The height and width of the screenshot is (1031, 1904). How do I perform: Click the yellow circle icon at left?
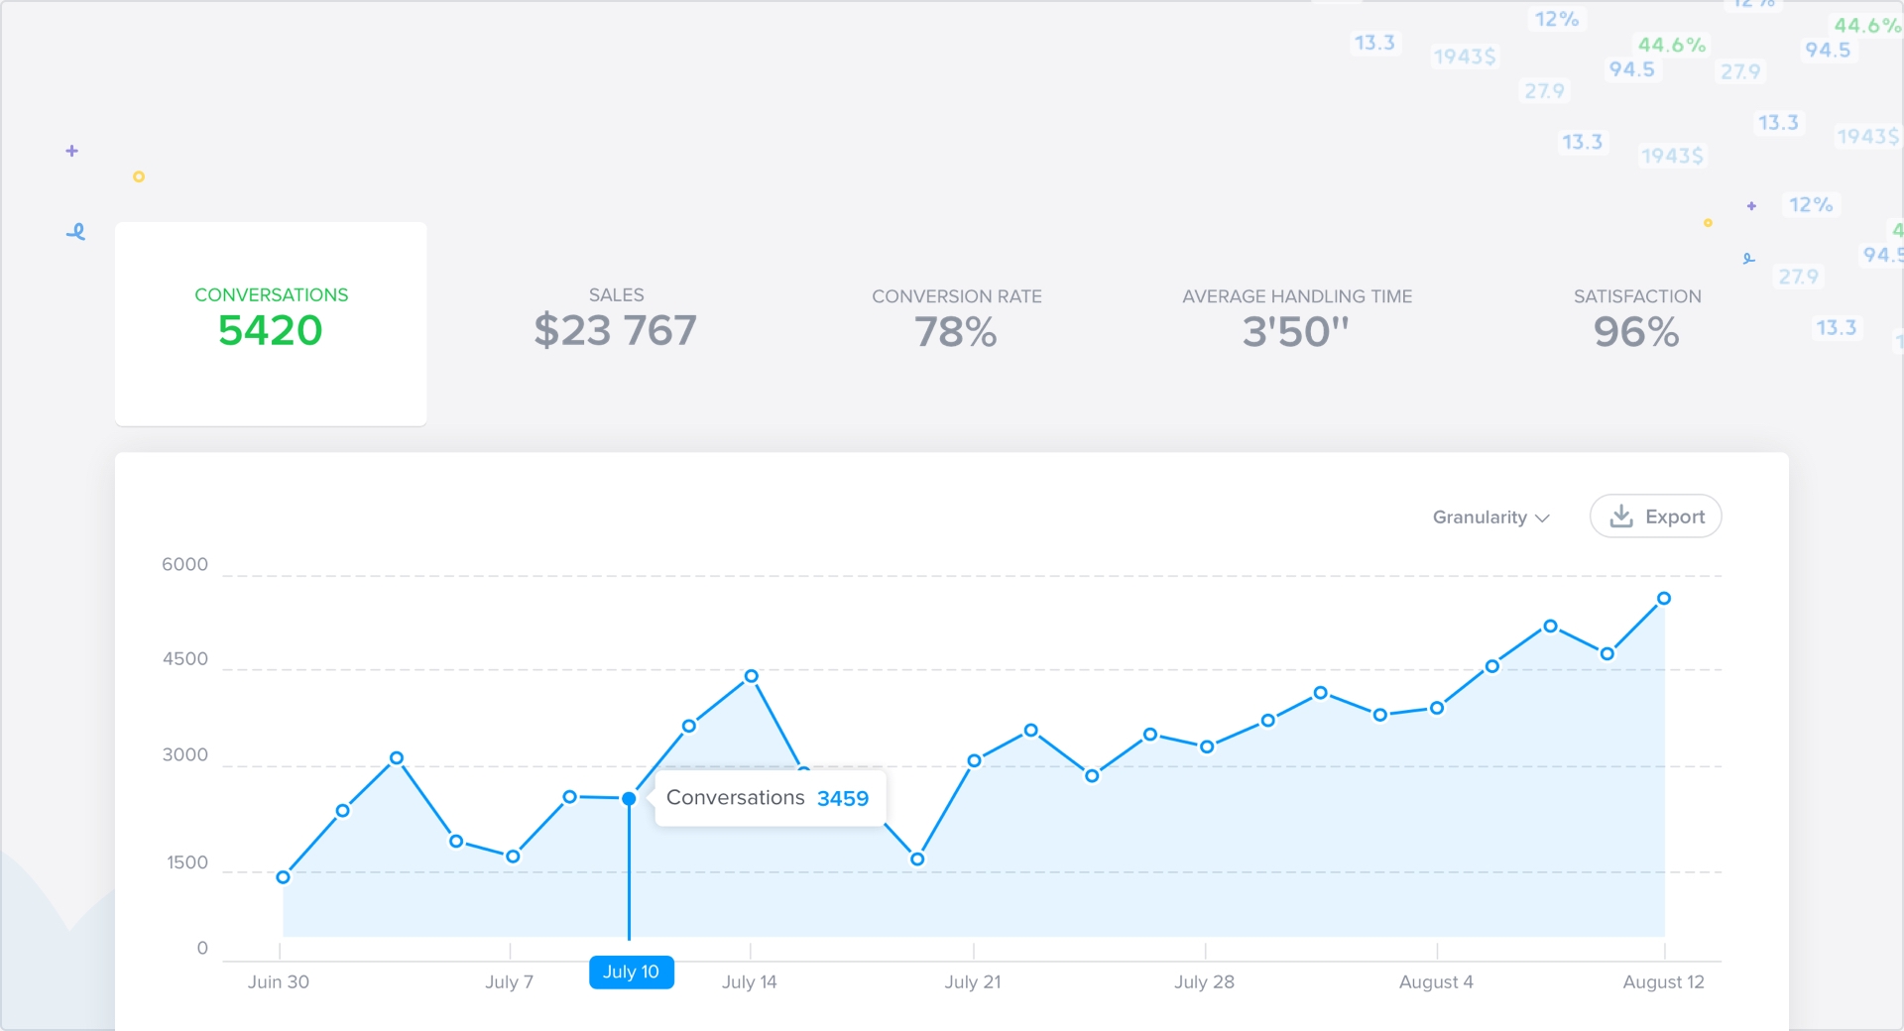(x=139, y=176)
